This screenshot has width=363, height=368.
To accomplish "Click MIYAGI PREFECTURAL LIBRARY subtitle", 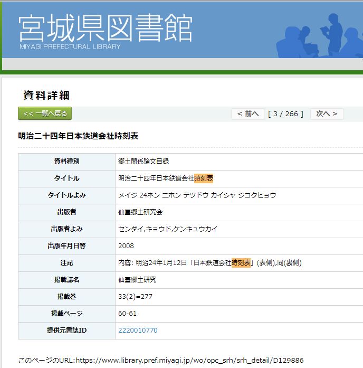I will pos(70,46).
